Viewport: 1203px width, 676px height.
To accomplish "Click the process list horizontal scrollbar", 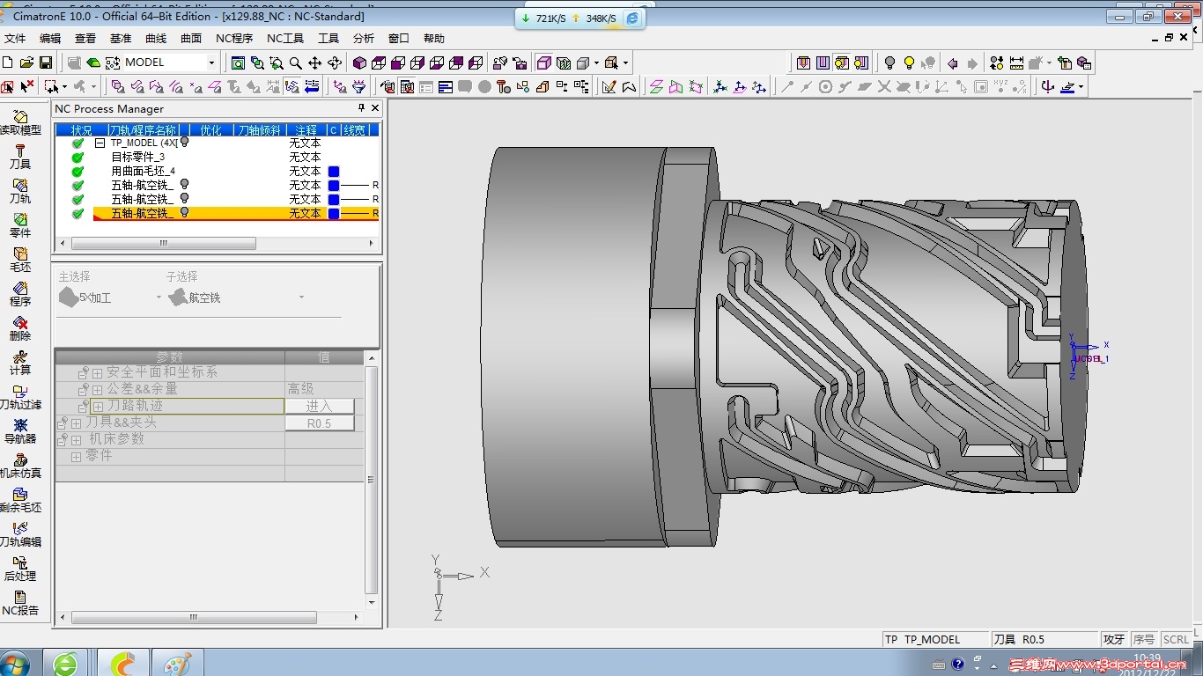I will click(164, 243).
